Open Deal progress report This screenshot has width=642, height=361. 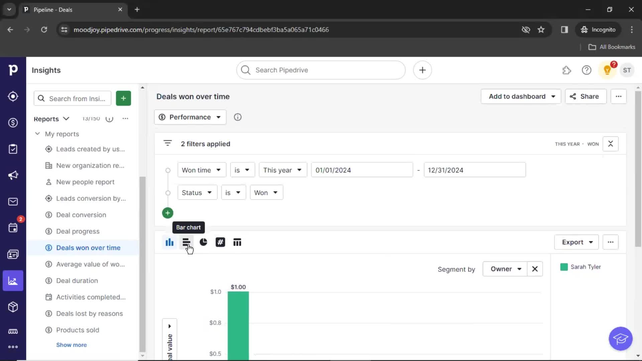78,231
